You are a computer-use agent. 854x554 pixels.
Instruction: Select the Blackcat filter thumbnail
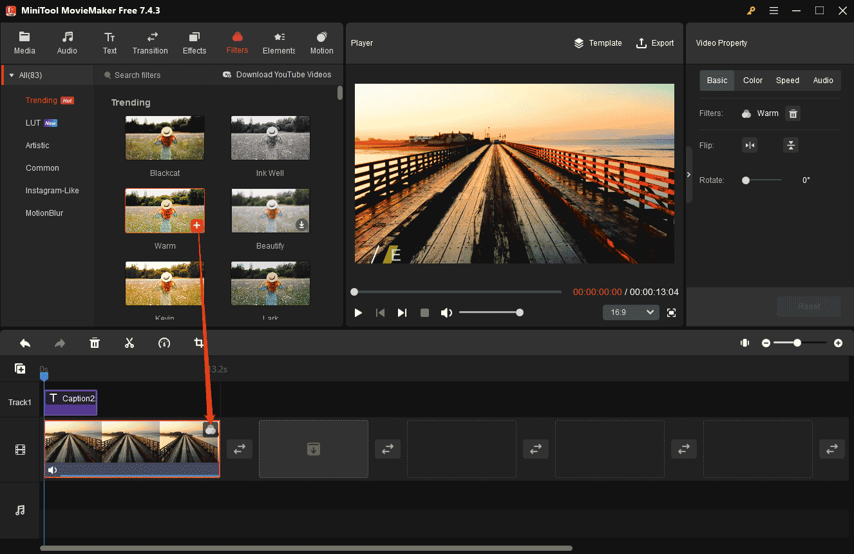[165, 138]
